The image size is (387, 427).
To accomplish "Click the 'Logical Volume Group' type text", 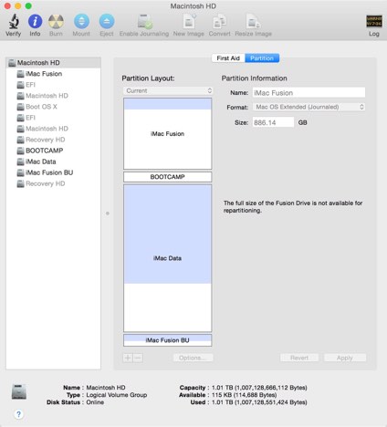I will pos(117,395).
